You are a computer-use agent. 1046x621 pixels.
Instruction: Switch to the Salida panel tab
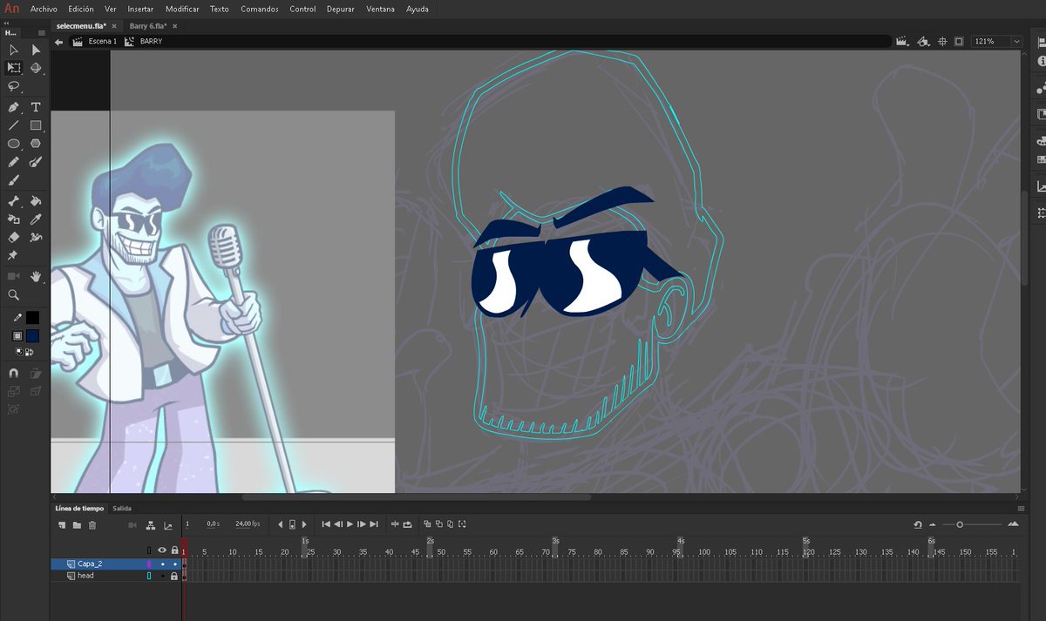point(122,508)
